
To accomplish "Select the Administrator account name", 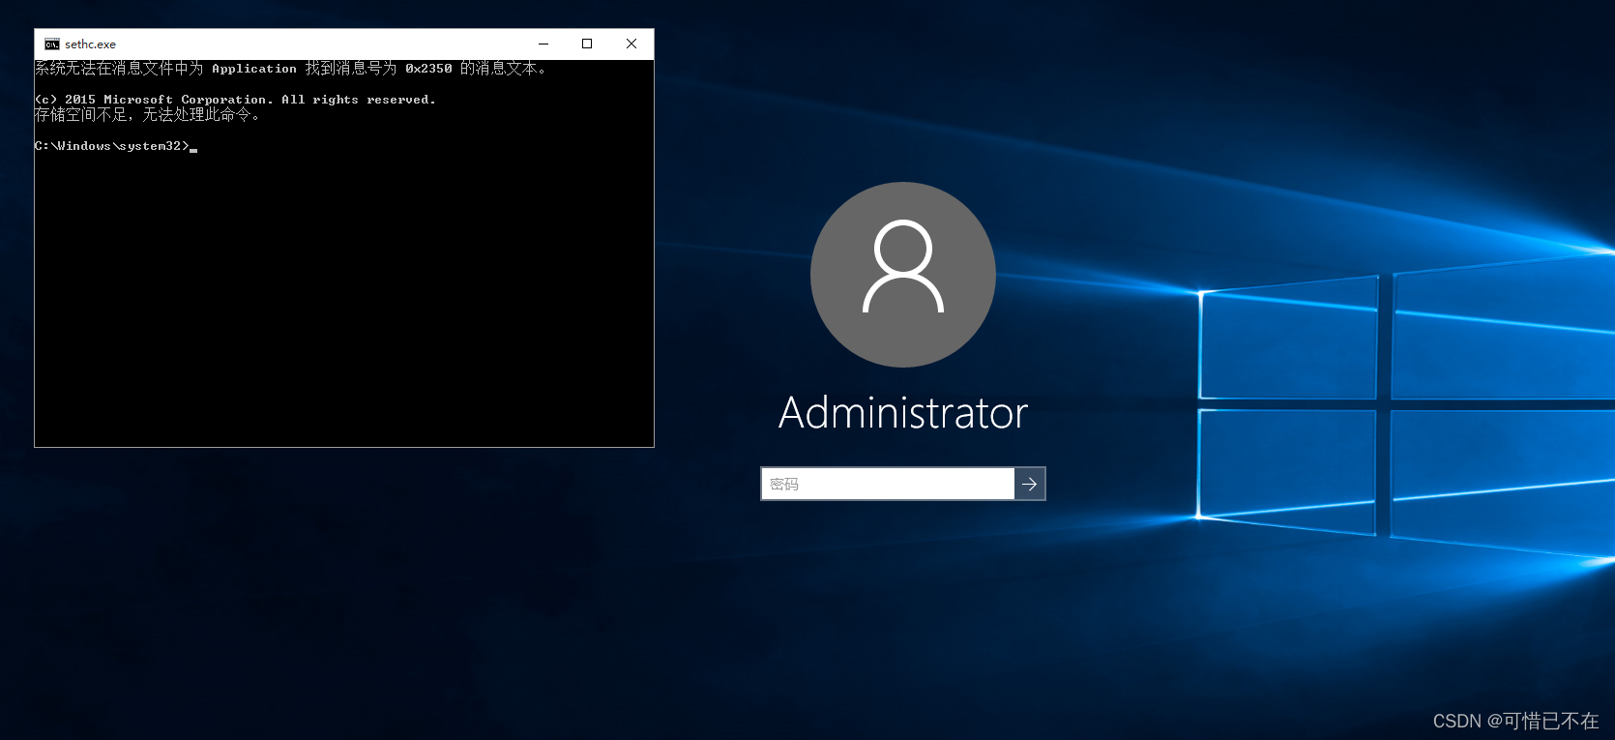I will coord(903,413).
